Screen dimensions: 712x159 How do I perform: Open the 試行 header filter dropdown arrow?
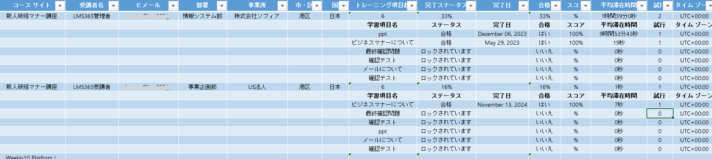pyautogui.click(x=668, y=6)
